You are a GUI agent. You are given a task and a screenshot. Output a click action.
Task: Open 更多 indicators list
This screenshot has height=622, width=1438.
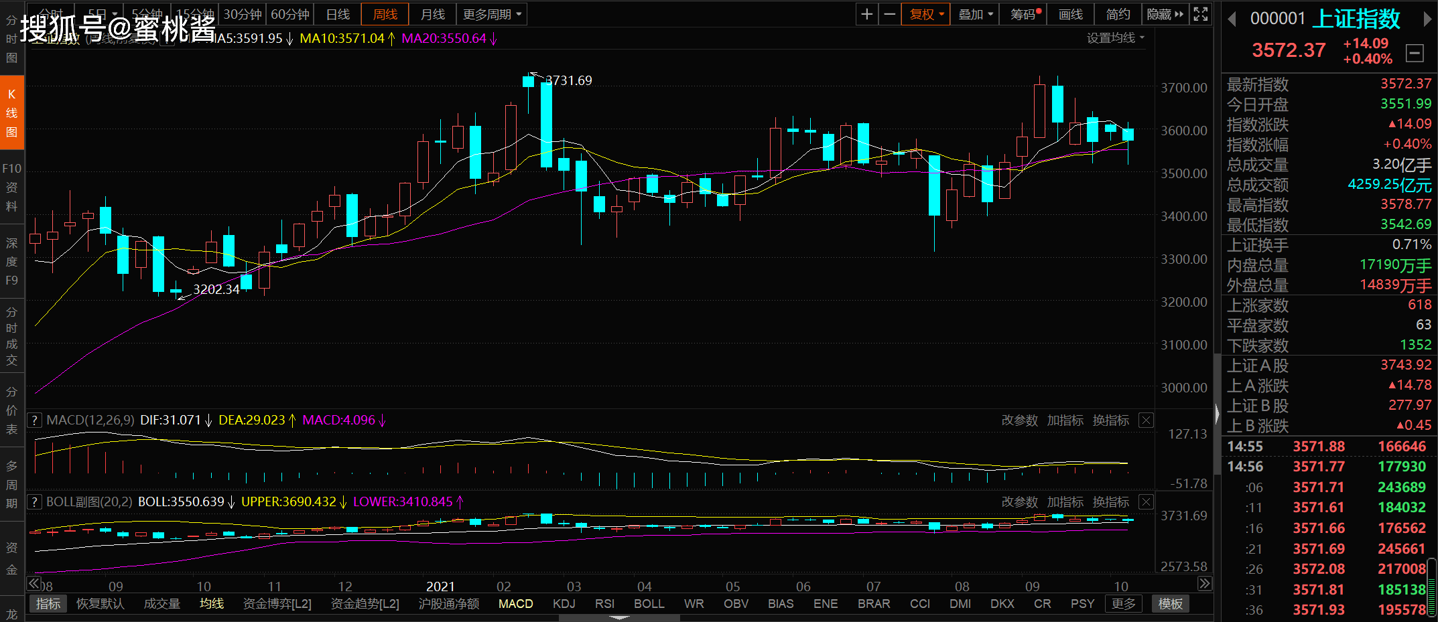[x=1124, y=604]
